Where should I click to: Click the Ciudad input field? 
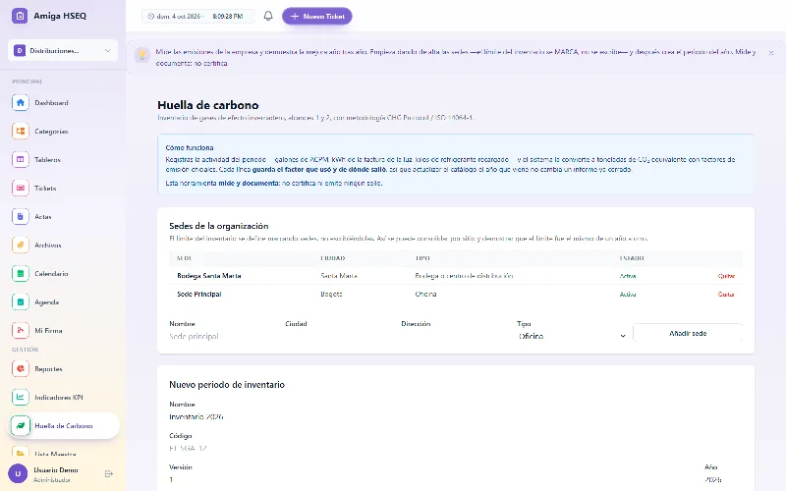click(x=339, y=336)
